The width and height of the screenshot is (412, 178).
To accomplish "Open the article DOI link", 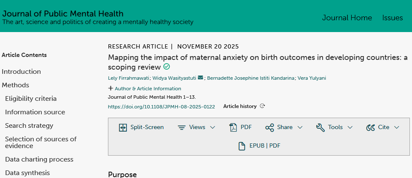I will tap(162, 107).
